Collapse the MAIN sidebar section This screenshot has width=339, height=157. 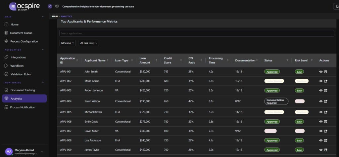[x=43, y=17]
